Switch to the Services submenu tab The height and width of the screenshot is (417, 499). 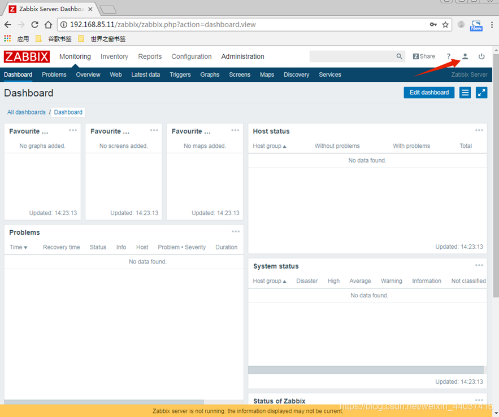pyautogui.click(x=329, y=74)
